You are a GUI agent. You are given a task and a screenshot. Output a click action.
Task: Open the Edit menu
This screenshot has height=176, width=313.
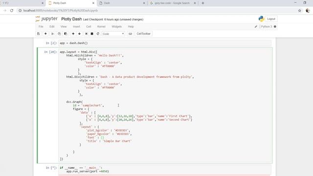click(52, 26)
